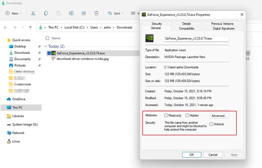Image resolution: width=262 pixels, height=168 pixels.
Task: Confirm with the OK button
Action: (x=192, y=155)
